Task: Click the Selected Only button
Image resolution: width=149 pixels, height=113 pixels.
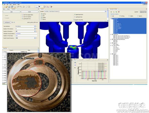Action: pos(143,12)
